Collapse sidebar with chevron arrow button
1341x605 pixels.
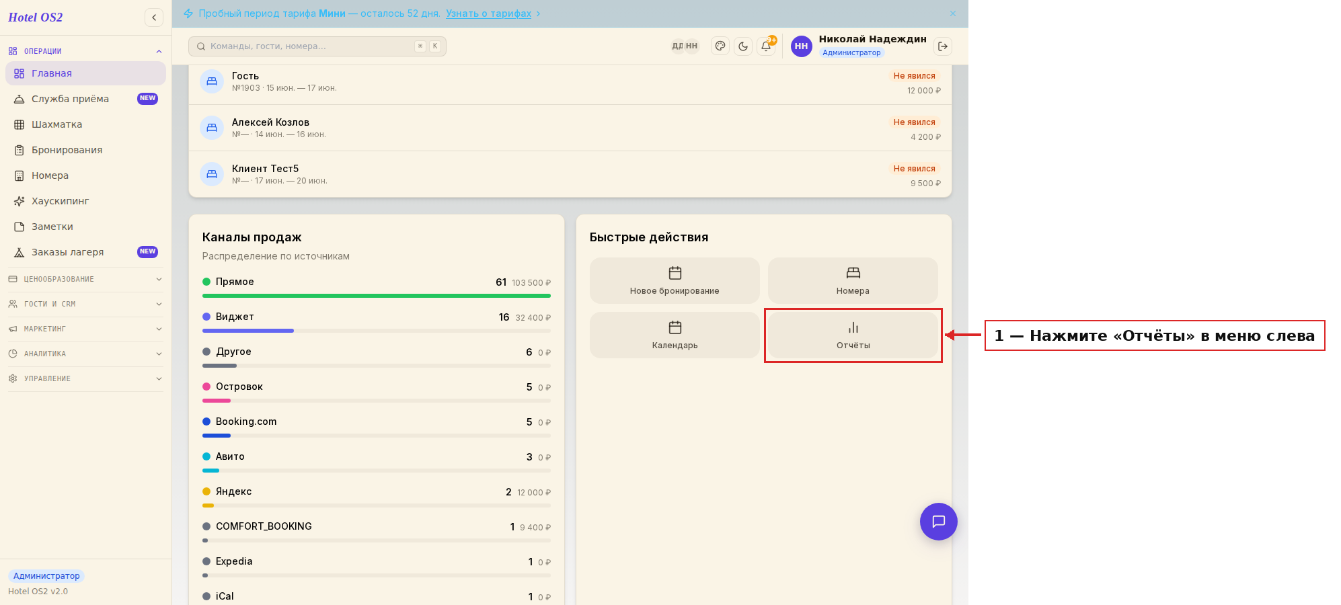coord(154,17)
